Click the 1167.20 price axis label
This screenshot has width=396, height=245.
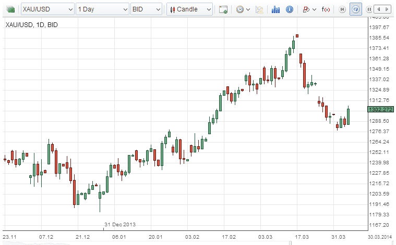379,225
